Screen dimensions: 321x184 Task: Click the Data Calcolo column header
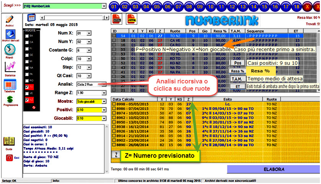134,99
